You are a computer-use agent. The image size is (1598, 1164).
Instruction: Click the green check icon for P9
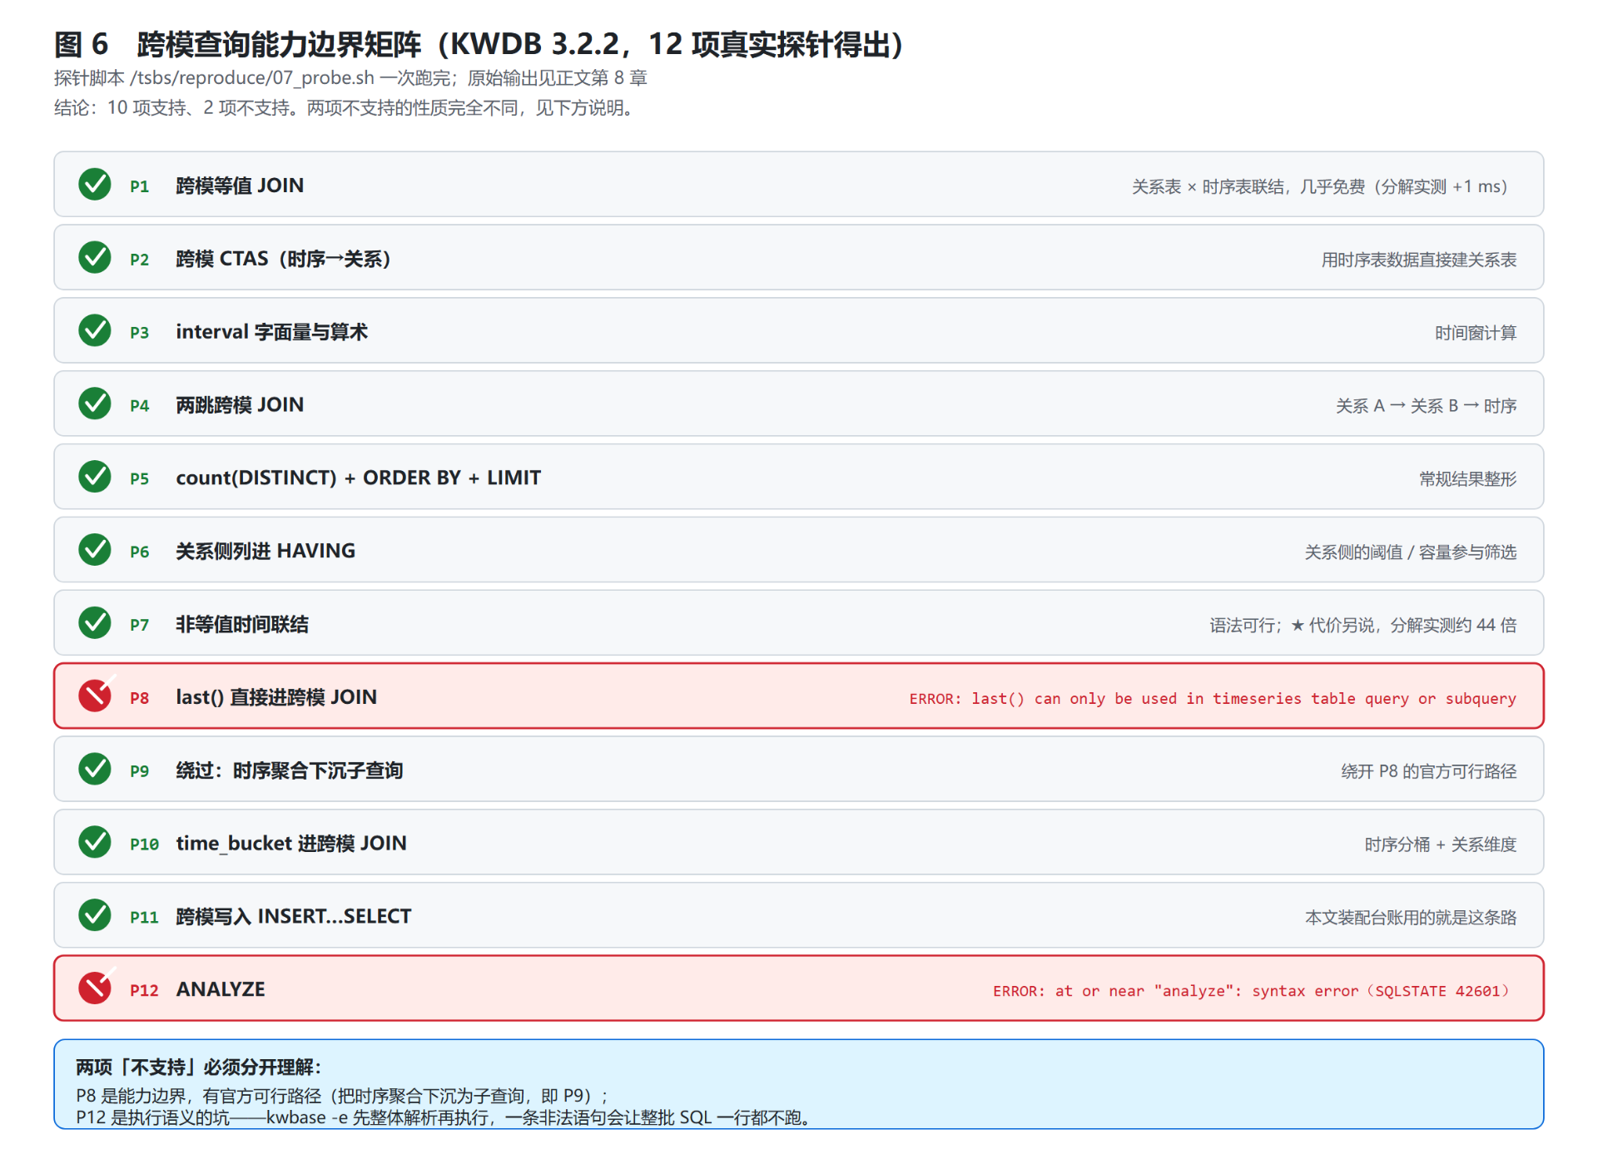95,770
